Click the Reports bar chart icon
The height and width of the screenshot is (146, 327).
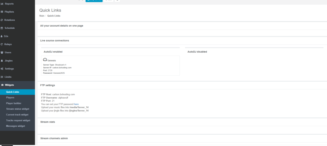(2, 4)
